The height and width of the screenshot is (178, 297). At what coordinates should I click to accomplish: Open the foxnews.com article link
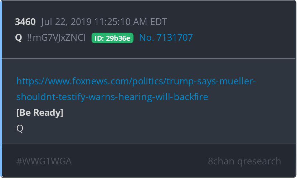(136, 89)
